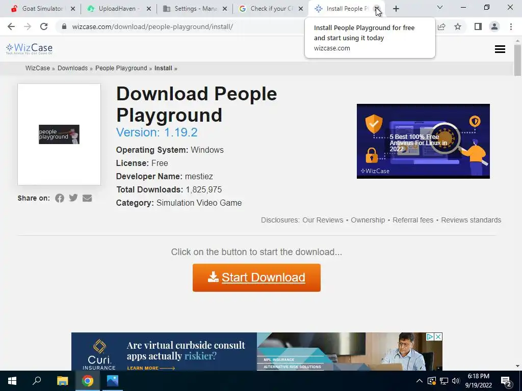Close the Curi Insurance ad
Viewport: 522px width, 391px height.
coord(438,337)
